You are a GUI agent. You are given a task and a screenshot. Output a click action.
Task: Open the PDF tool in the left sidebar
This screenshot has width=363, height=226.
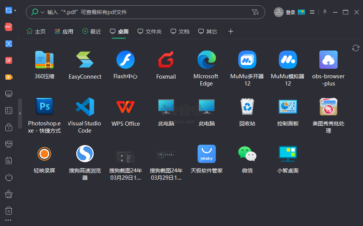tap(8, 27)
